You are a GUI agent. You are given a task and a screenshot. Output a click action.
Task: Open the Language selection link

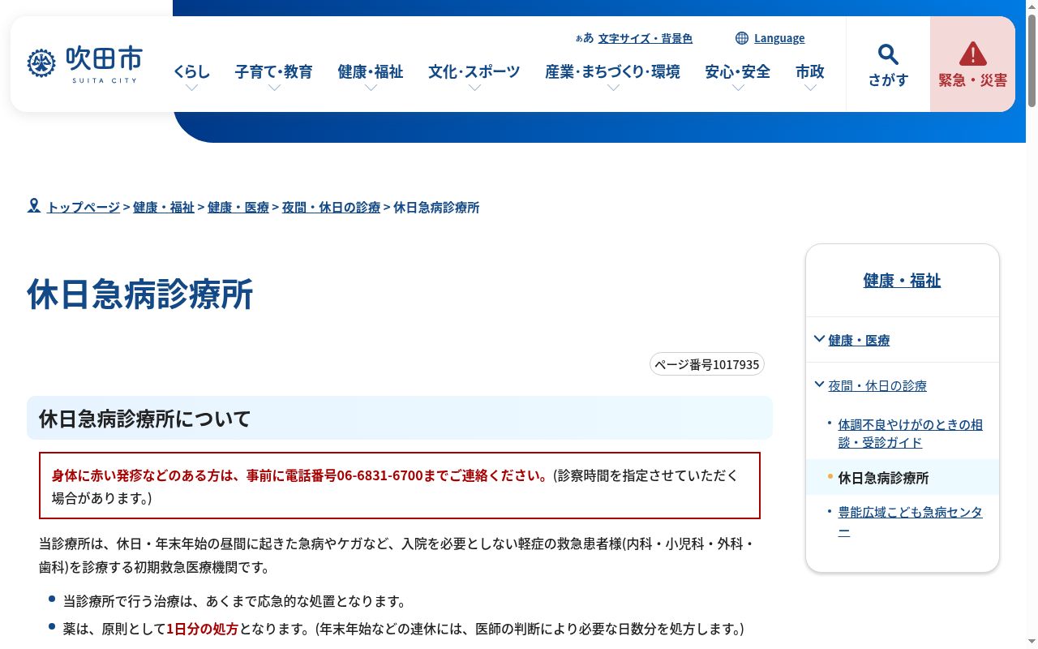pos(779,38)
